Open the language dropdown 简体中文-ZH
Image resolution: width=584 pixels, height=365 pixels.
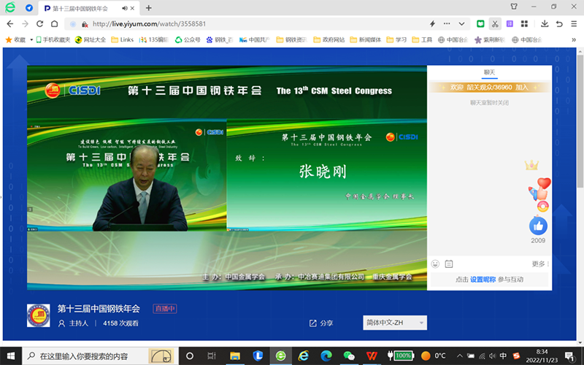(394, 323)
